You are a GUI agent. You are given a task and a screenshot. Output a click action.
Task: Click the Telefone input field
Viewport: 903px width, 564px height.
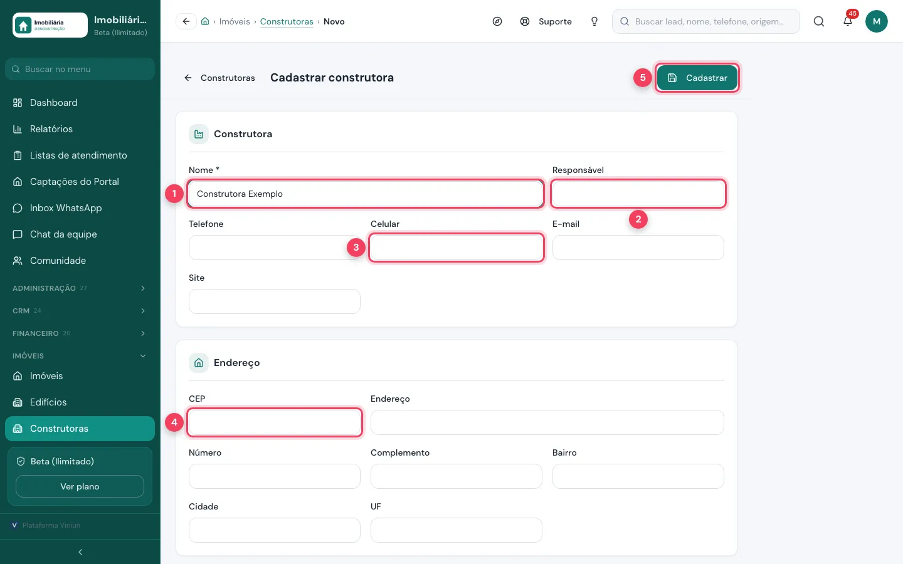coord(275,248)
